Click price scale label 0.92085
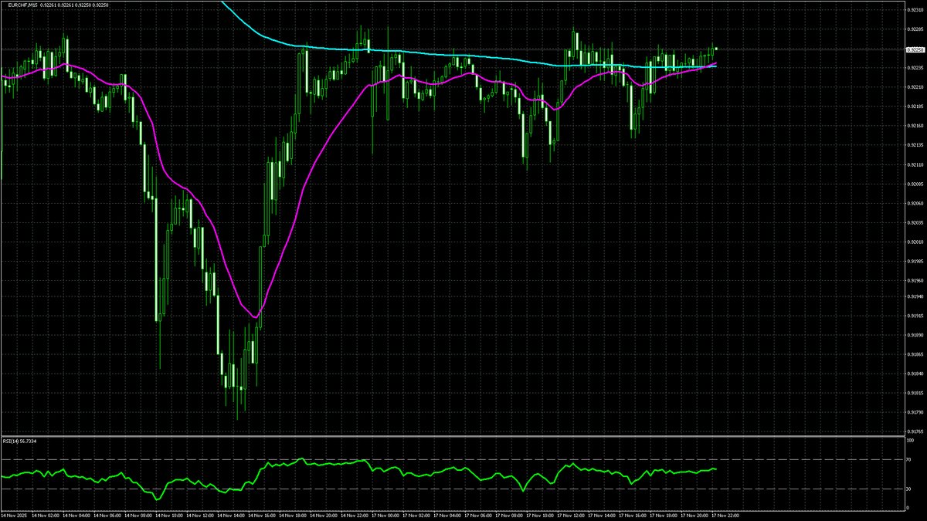Image resolution: width=927 pixels, height=521 pixels. click(915, 184)
